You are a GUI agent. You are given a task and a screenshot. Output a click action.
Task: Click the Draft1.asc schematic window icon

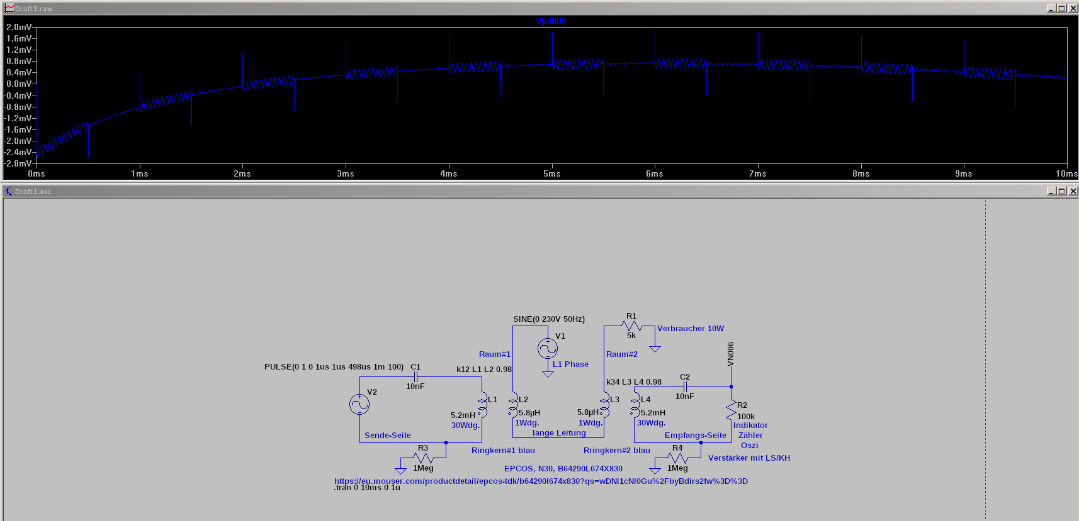9,191
